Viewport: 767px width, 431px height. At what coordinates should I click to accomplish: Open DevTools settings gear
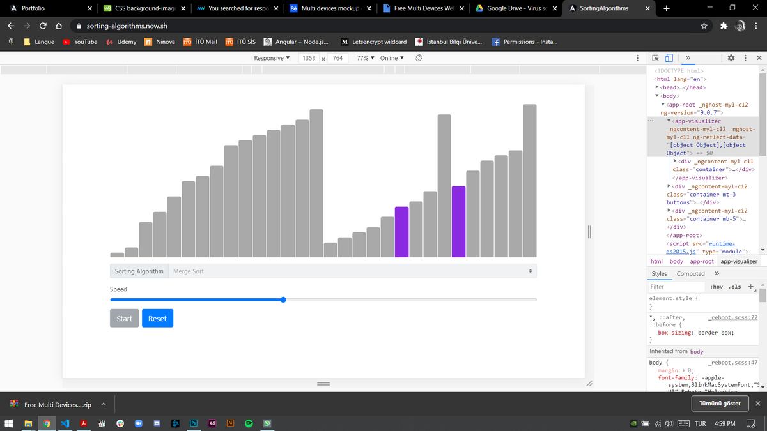pyautogui.click(x=731, y=58)
